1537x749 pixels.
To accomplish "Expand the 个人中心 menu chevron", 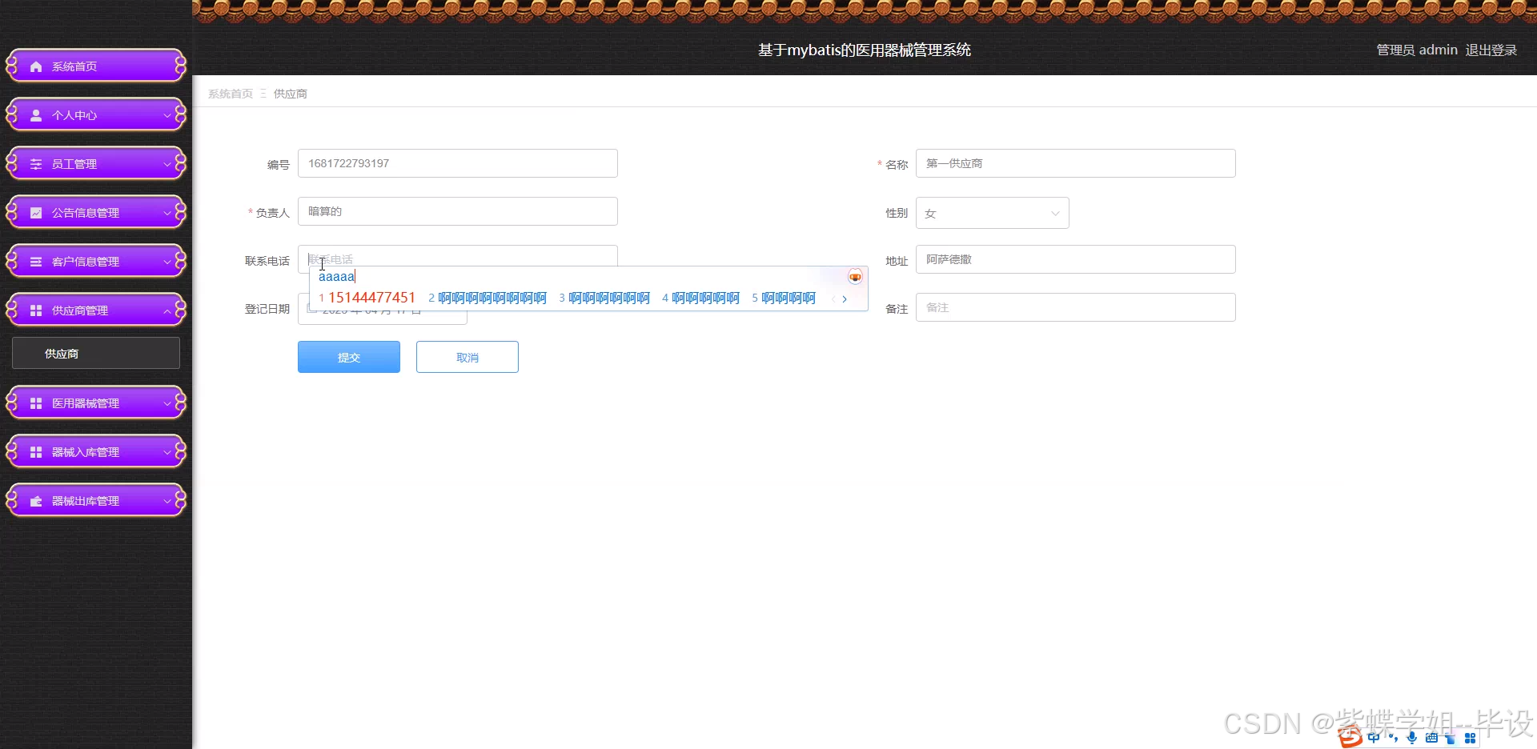I will pyautogui.click(x=167, y=116).
